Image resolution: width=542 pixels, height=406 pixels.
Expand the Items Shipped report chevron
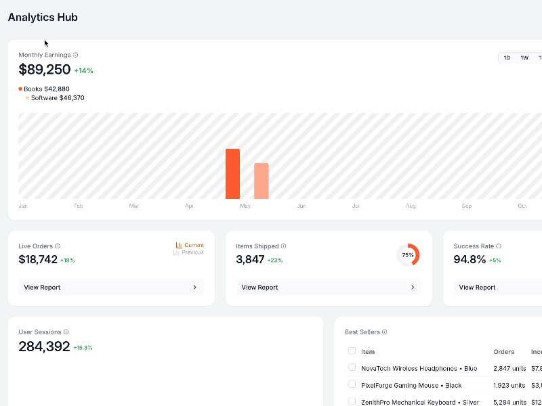(x=413, y=287)
